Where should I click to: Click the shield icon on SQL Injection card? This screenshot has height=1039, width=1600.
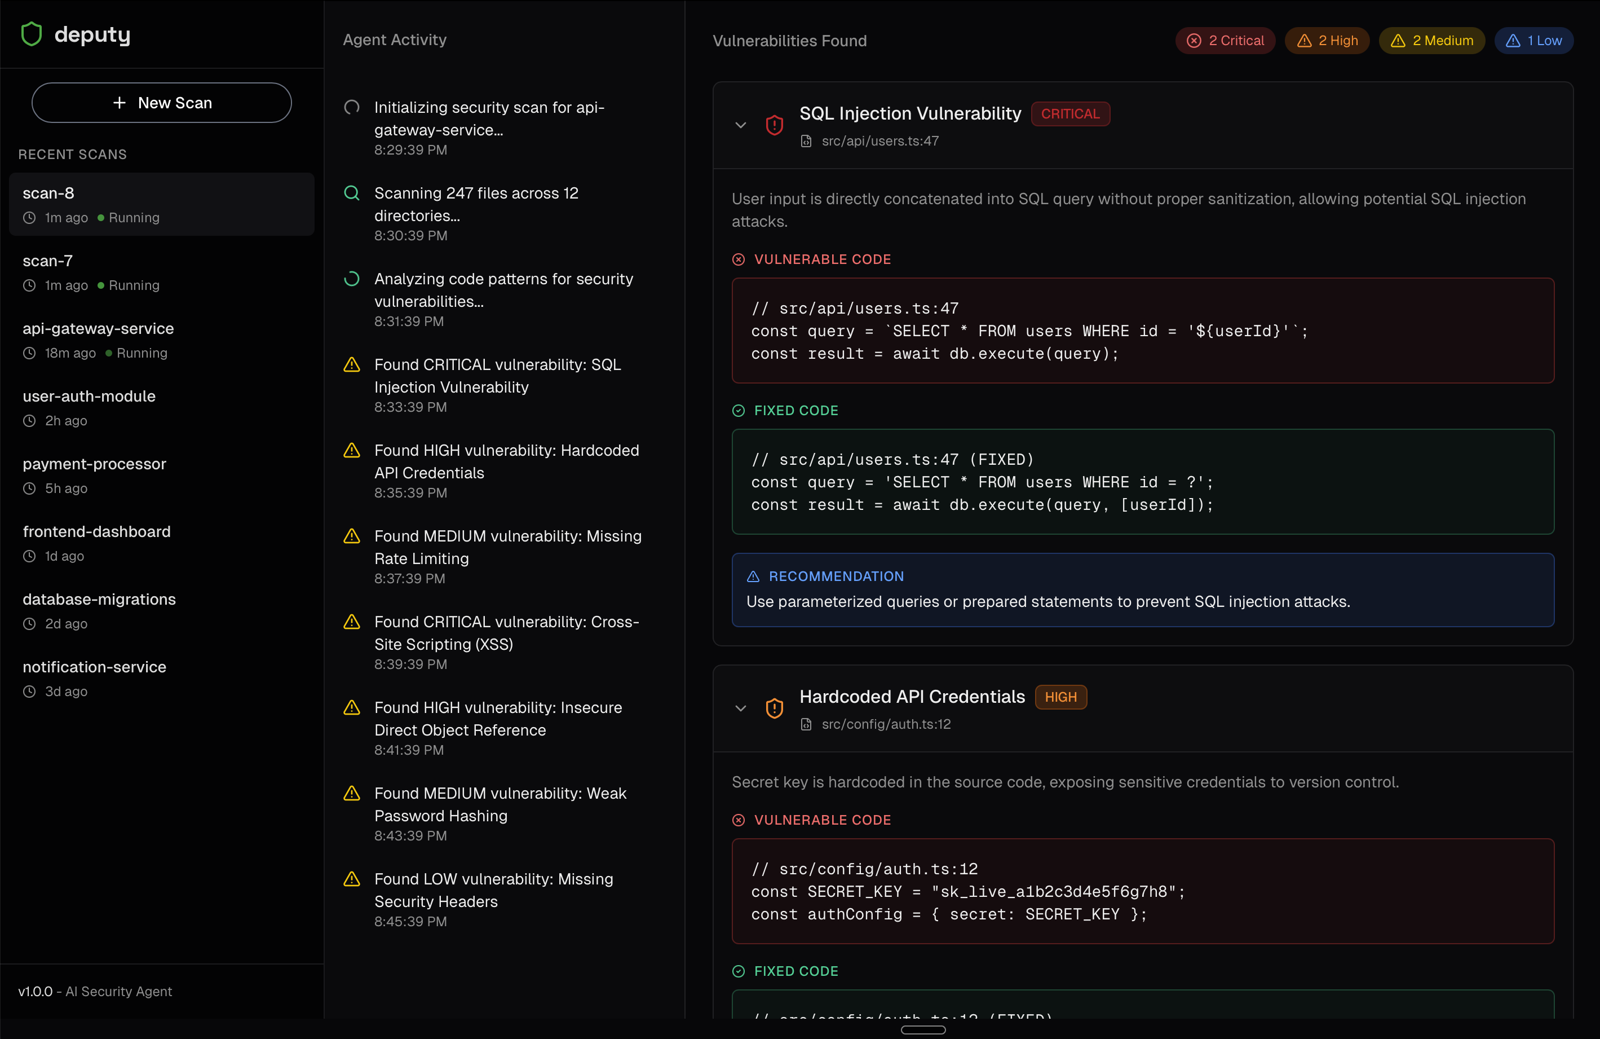point(775,125)
